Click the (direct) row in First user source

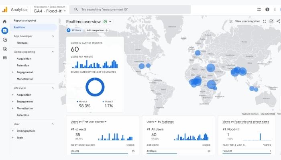[x=102, y=151]
